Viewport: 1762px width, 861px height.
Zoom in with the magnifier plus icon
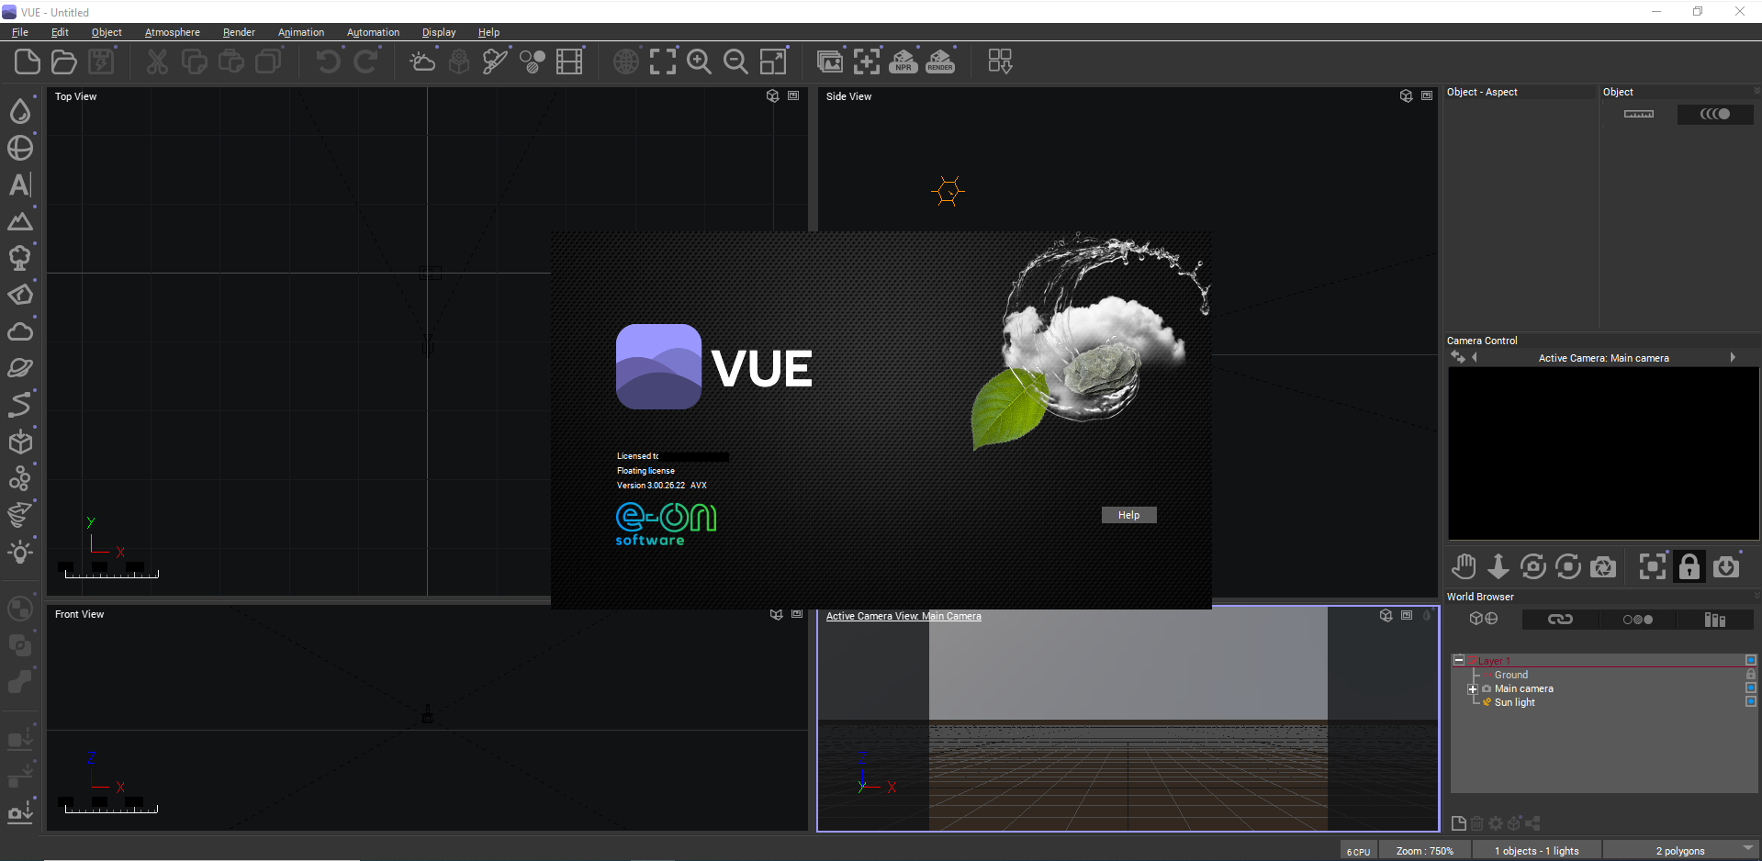click(x=700, y=61)
